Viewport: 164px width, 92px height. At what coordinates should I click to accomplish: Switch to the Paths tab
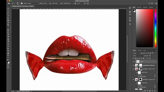tap(145, 50)
